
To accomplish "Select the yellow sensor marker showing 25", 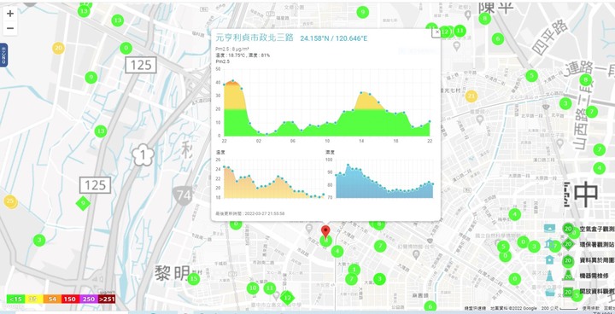I will point(10,201).
